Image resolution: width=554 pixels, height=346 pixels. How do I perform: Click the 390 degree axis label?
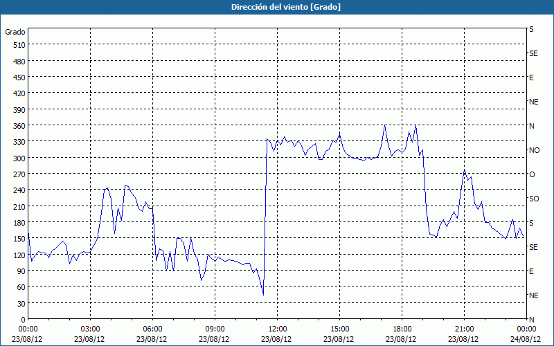[x=19, y=110]
